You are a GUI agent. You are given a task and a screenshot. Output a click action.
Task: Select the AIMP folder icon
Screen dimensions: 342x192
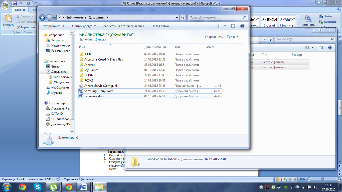[x=81, y=54]
